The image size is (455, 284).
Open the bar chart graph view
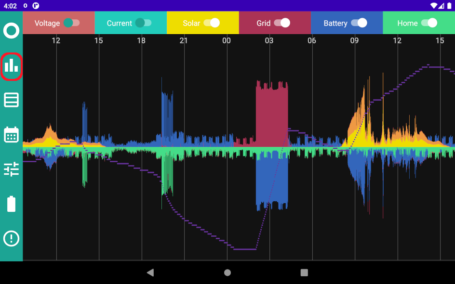pyautogui.click(x=11, y=66)
